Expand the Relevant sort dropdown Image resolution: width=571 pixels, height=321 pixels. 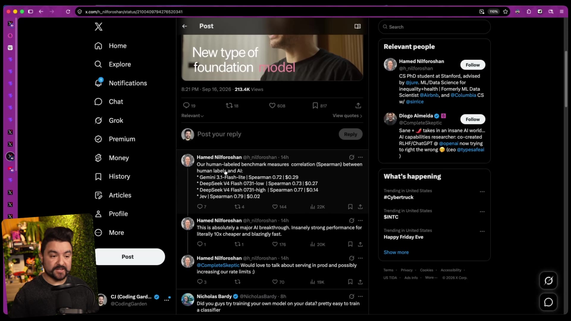(x=192, y=116)
